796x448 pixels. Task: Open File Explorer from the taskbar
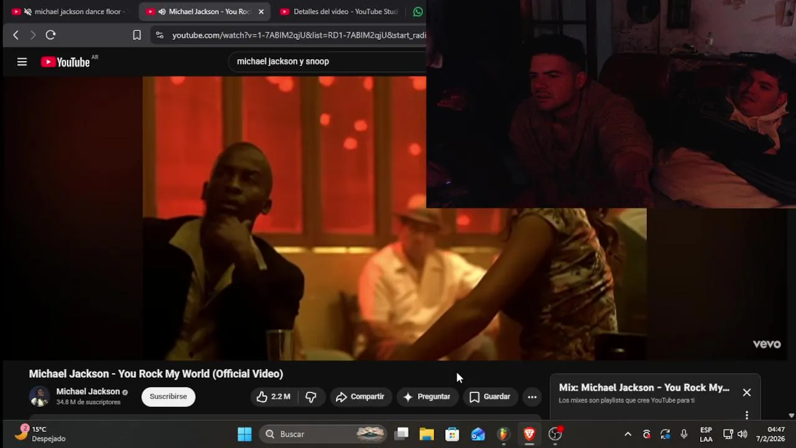pos(427,434)
